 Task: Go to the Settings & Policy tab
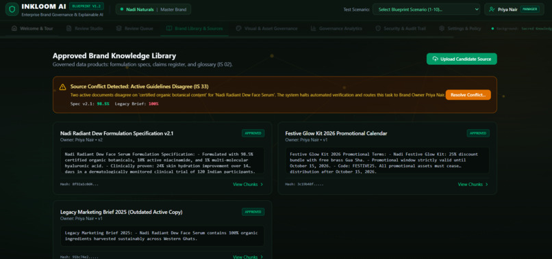(460, 29)
